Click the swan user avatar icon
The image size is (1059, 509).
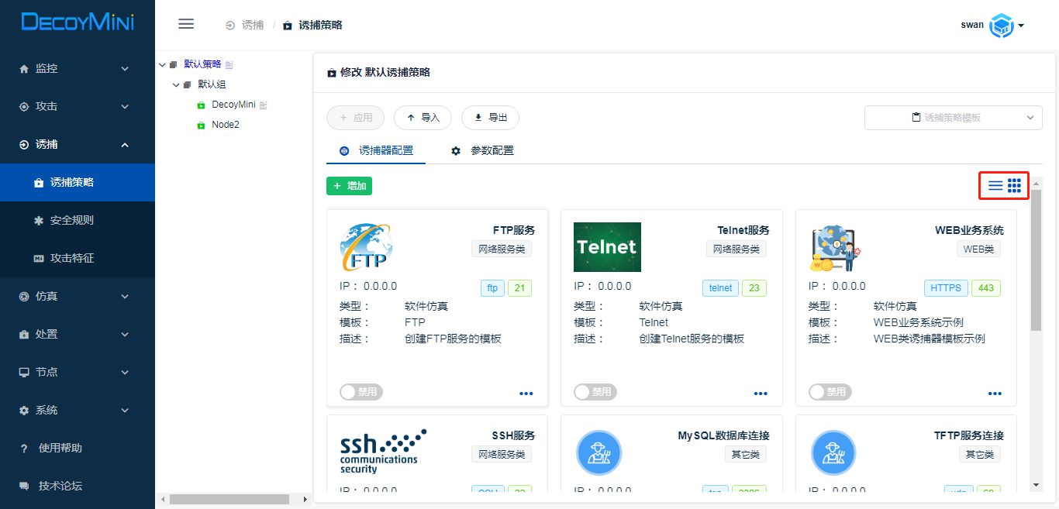pyautogui.click(x=1002, y=26)
